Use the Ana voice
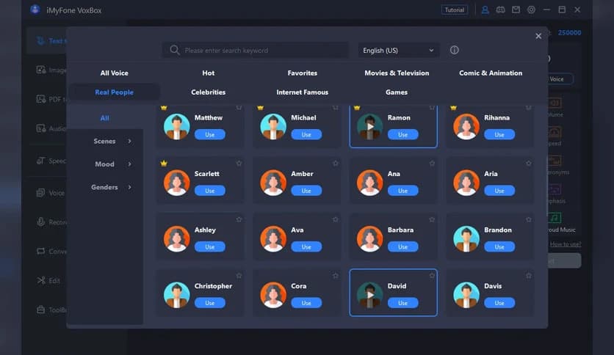 (403, 191)
